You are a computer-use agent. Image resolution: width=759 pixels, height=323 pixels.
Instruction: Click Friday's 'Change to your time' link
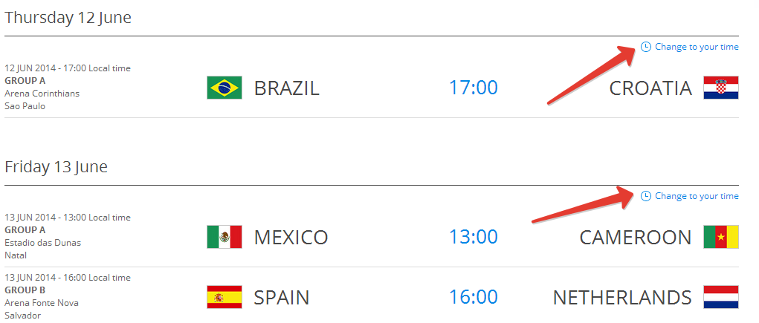pyautogui.click(x=697, y=196)
